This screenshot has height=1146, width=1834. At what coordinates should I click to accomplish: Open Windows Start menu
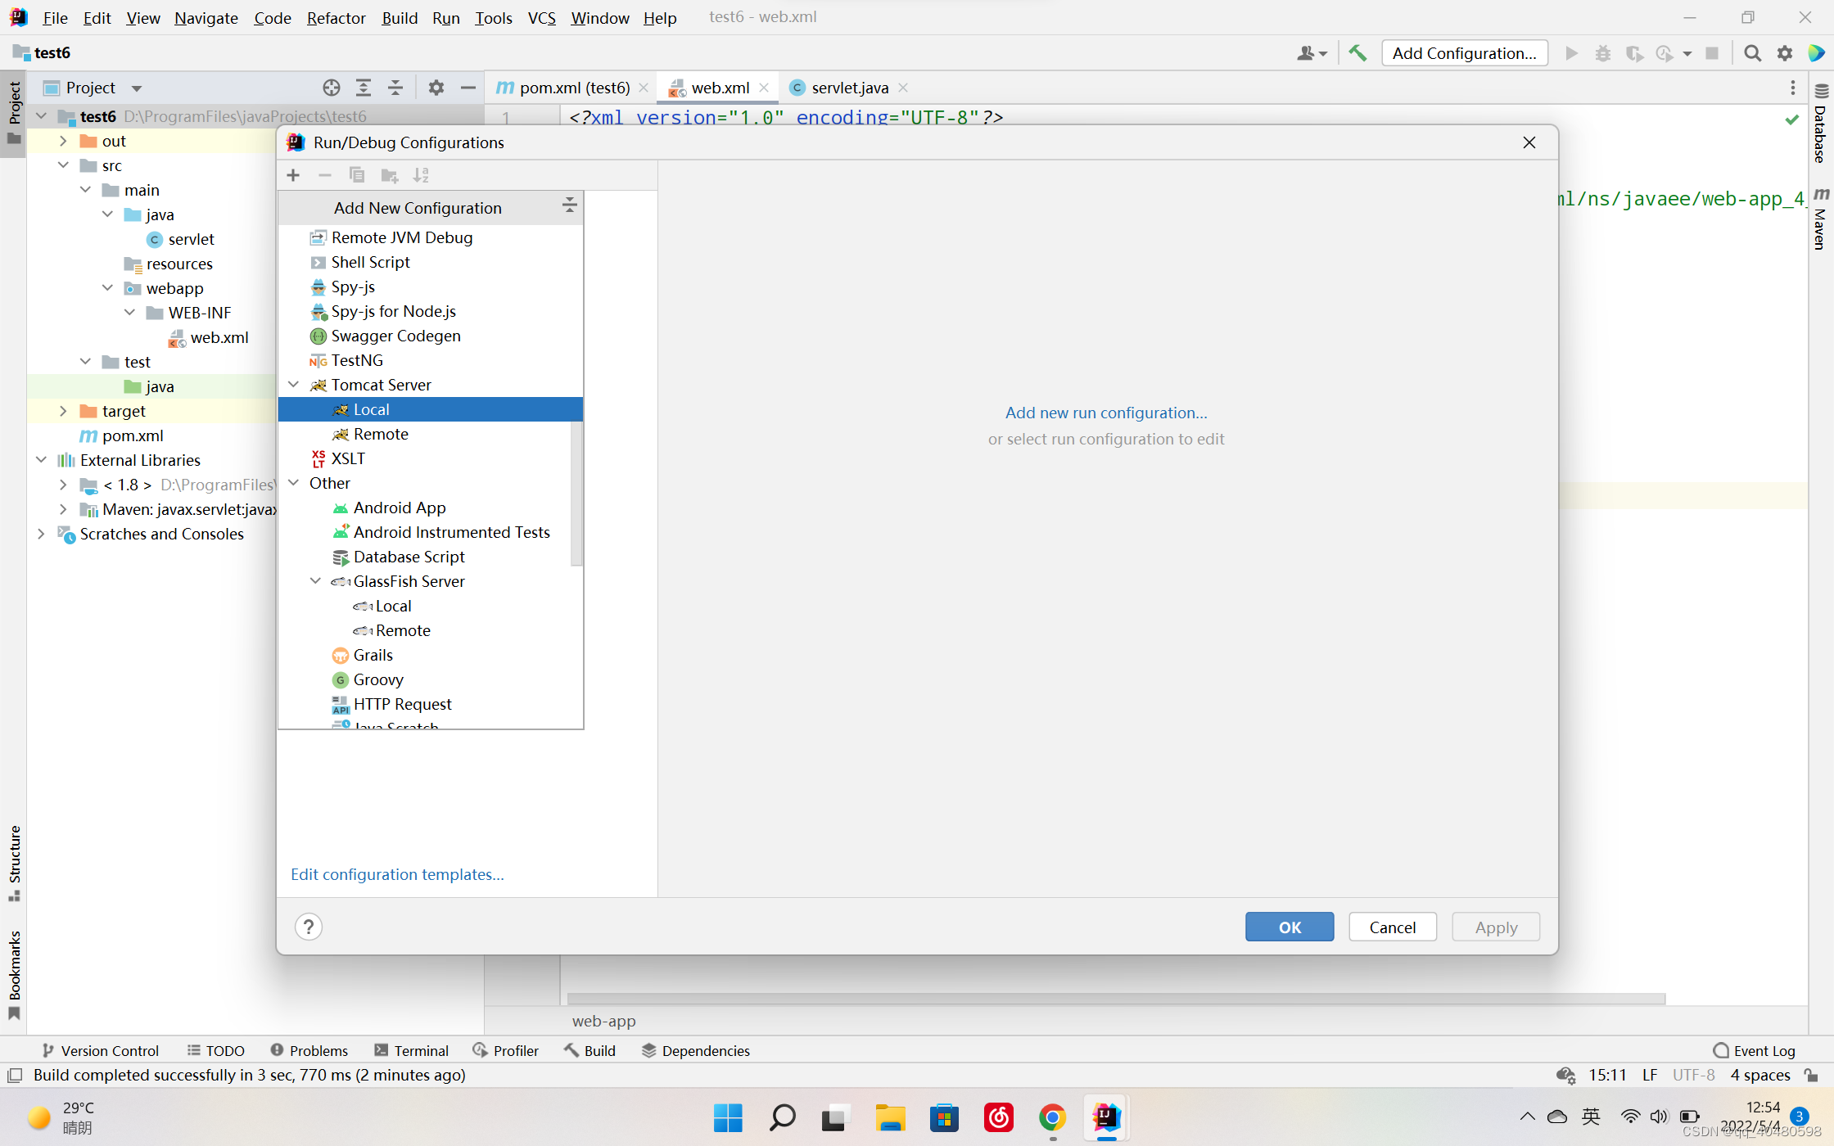[x=728, y=1117]
